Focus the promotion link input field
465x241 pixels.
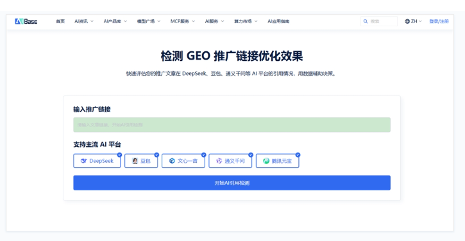pos(232,125)
